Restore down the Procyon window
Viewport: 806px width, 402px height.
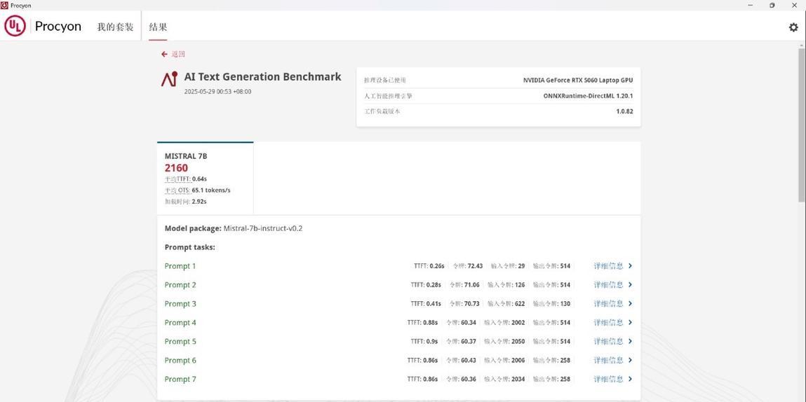pyautogui.click(x=772, y=5)
